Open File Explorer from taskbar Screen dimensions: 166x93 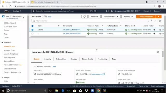click(57, 91)
